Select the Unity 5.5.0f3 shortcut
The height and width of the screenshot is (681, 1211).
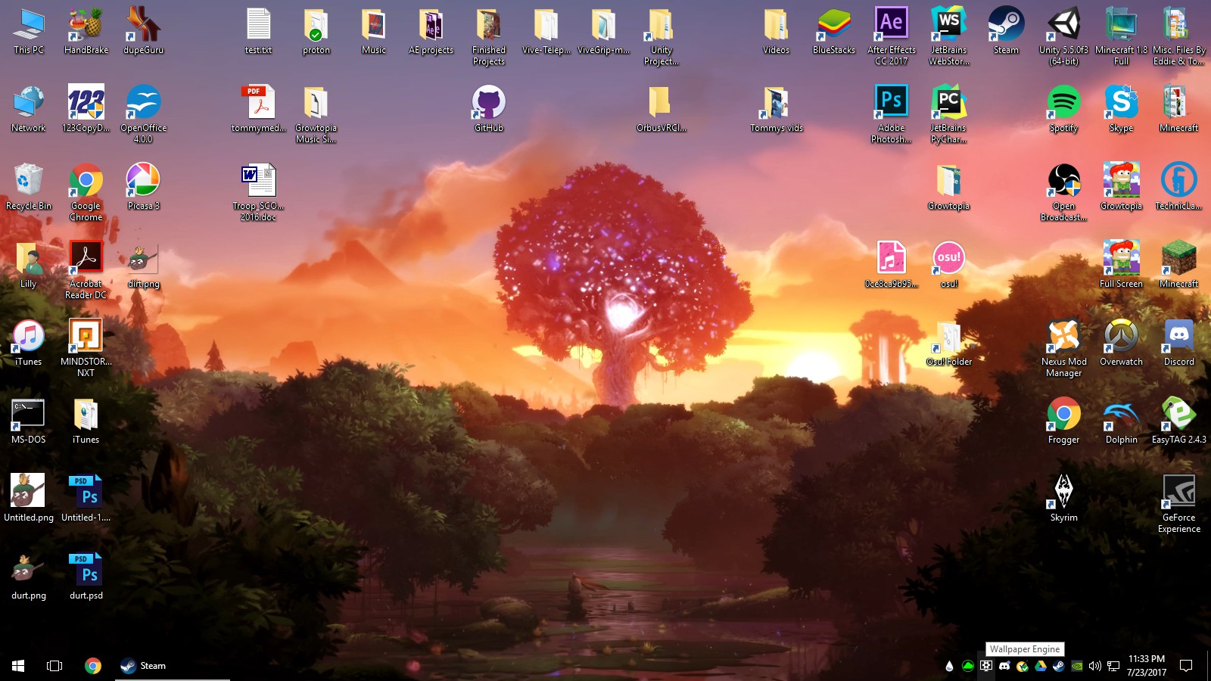[1064, 36]
